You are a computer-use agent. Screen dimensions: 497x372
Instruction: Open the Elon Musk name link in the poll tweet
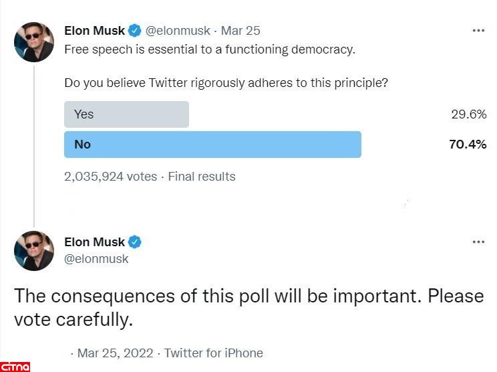[x=94, y=31]
